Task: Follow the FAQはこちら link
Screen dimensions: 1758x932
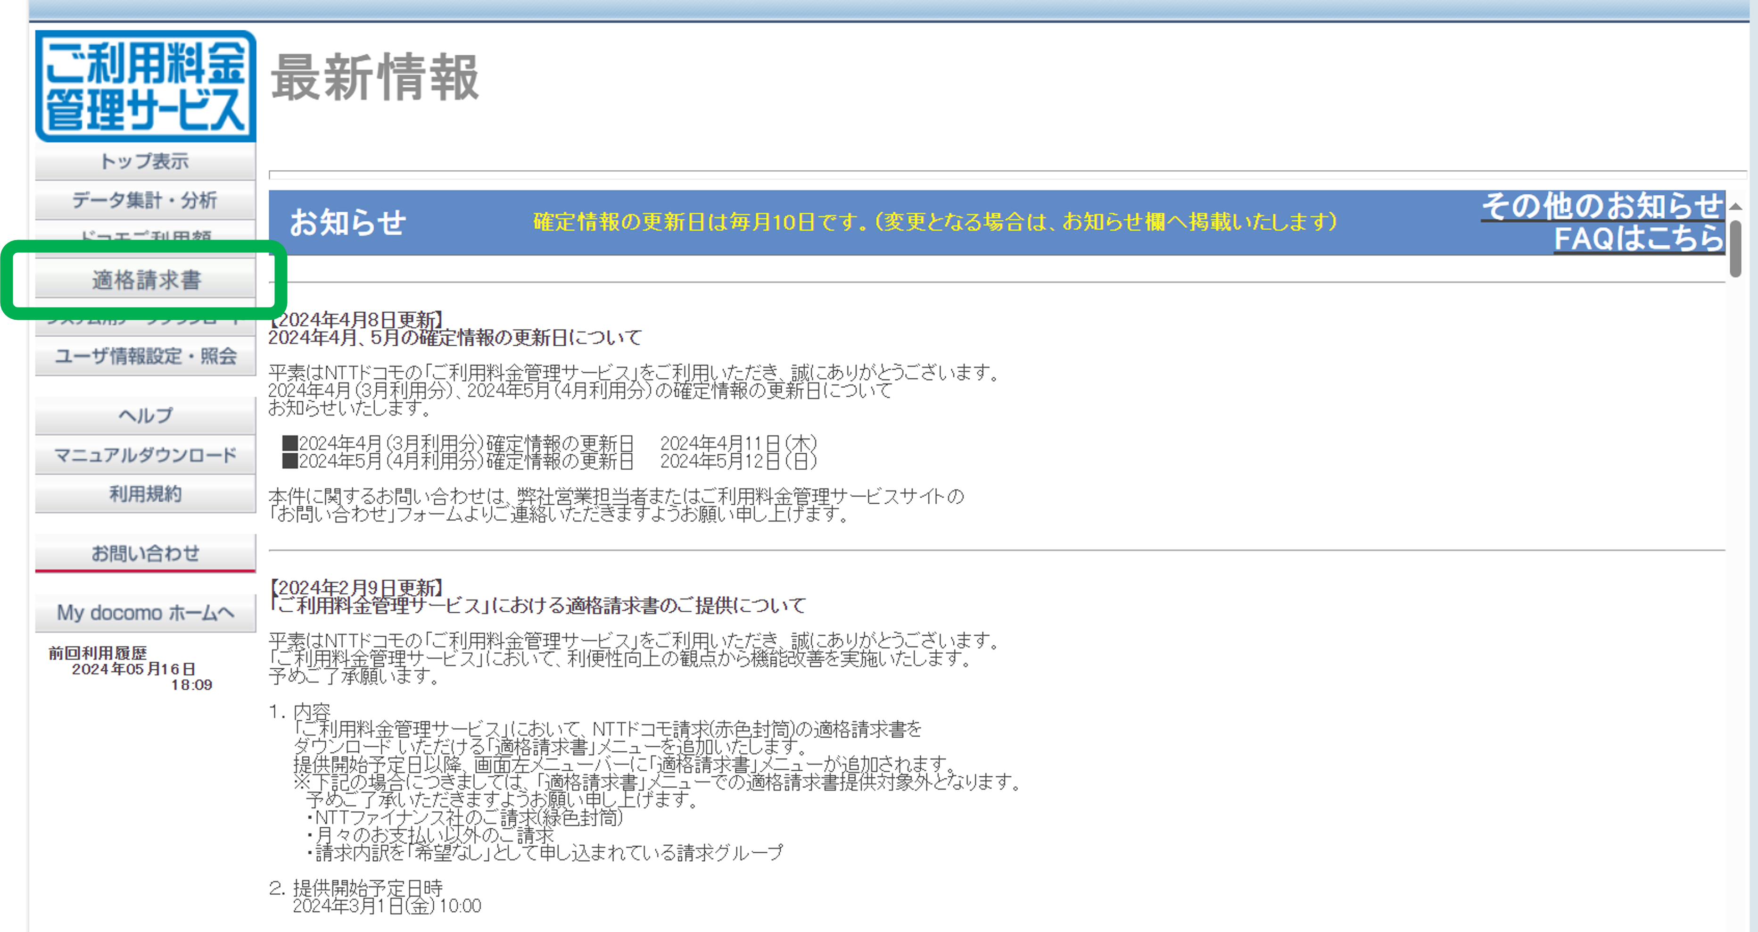Action: [x=1639, y=238]
